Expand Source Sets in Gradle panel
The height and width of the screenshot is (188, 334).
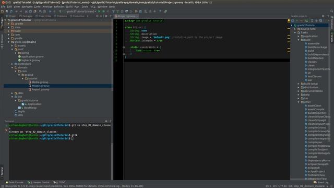tap(295, 29)
